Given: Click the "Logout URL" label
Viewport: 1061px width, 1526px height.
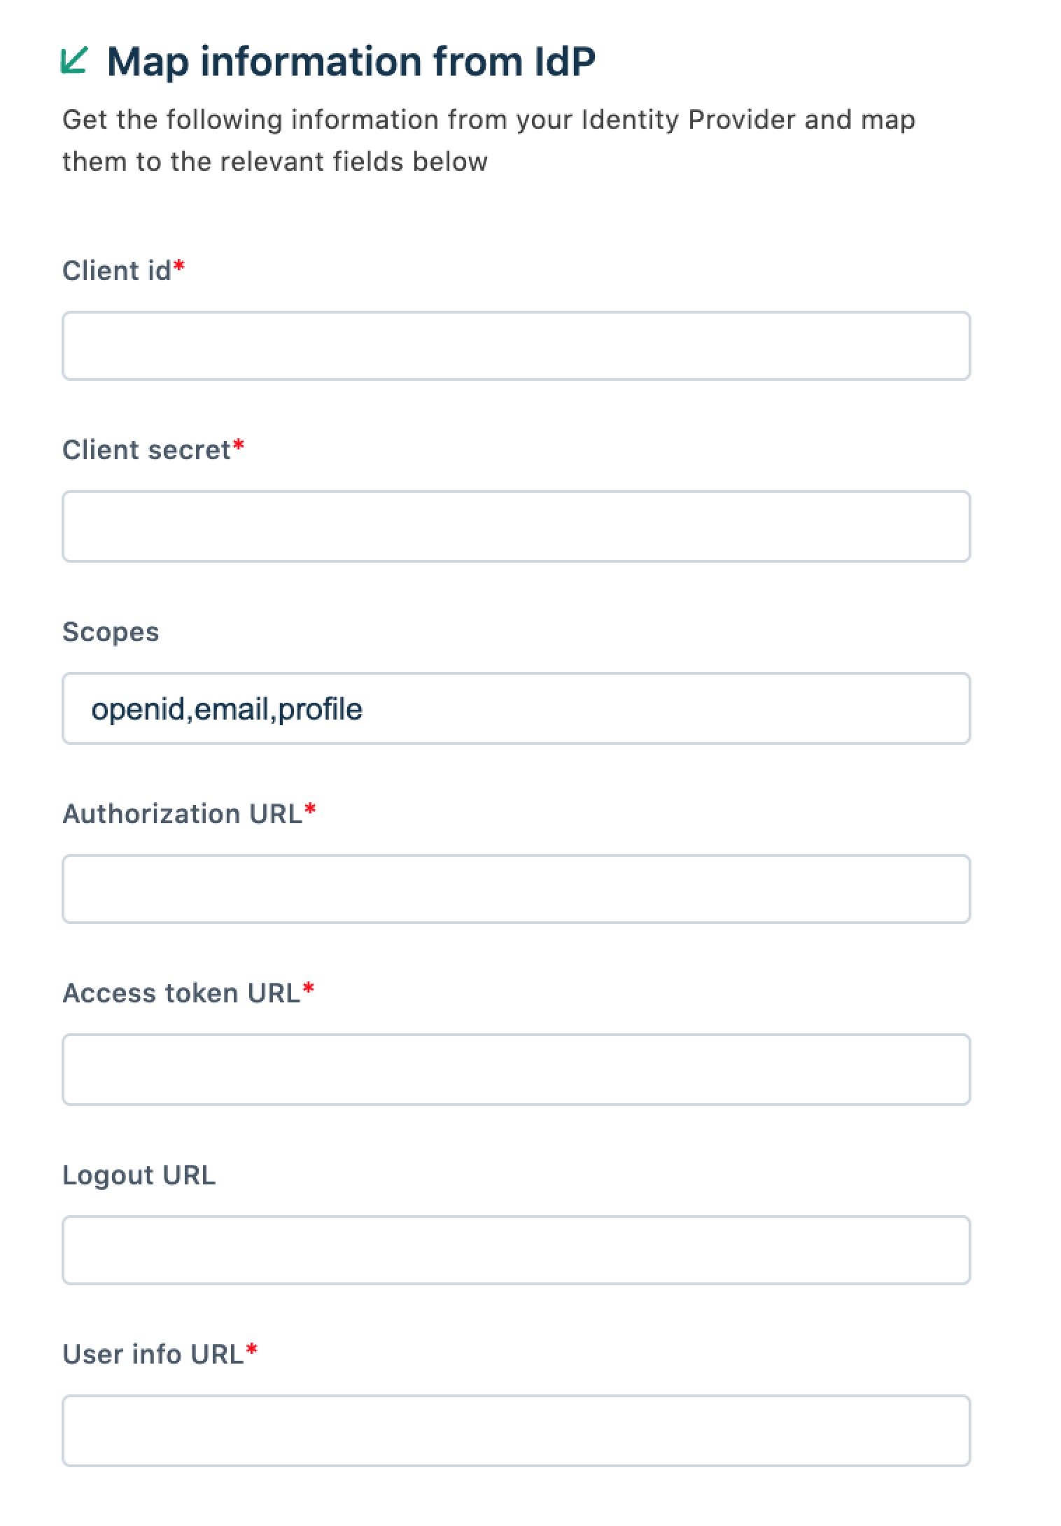Looking at the screenshot, I should coord(139,1175).
